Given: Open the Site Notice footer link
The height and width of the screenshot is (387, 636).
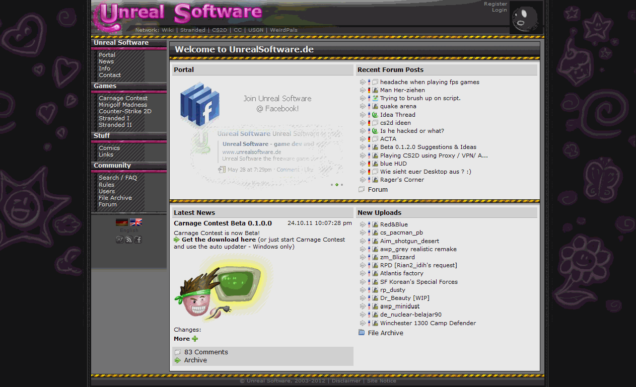Looking at the screenshot, I should point(381,381).
